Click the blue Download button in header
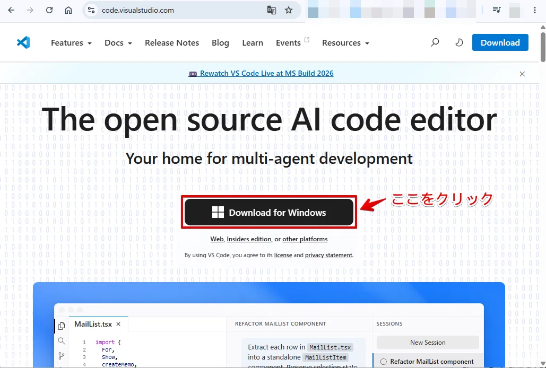 [500, 42]
